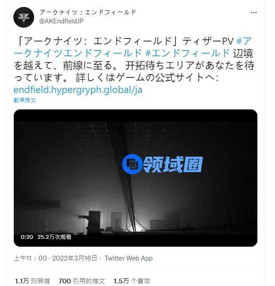This screenshot has height=286, width=275.
Task: Open hashtag #アークナイツエンドフィールド
Action: (x=133, y=47)
